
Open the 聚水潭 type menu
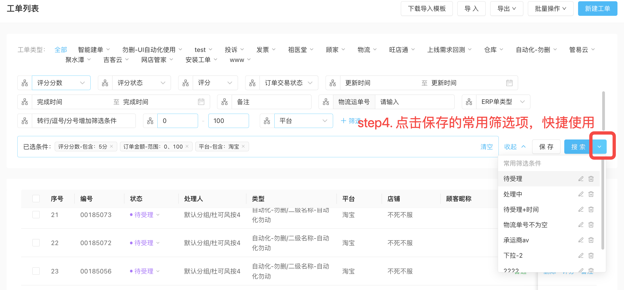(78, 60)
